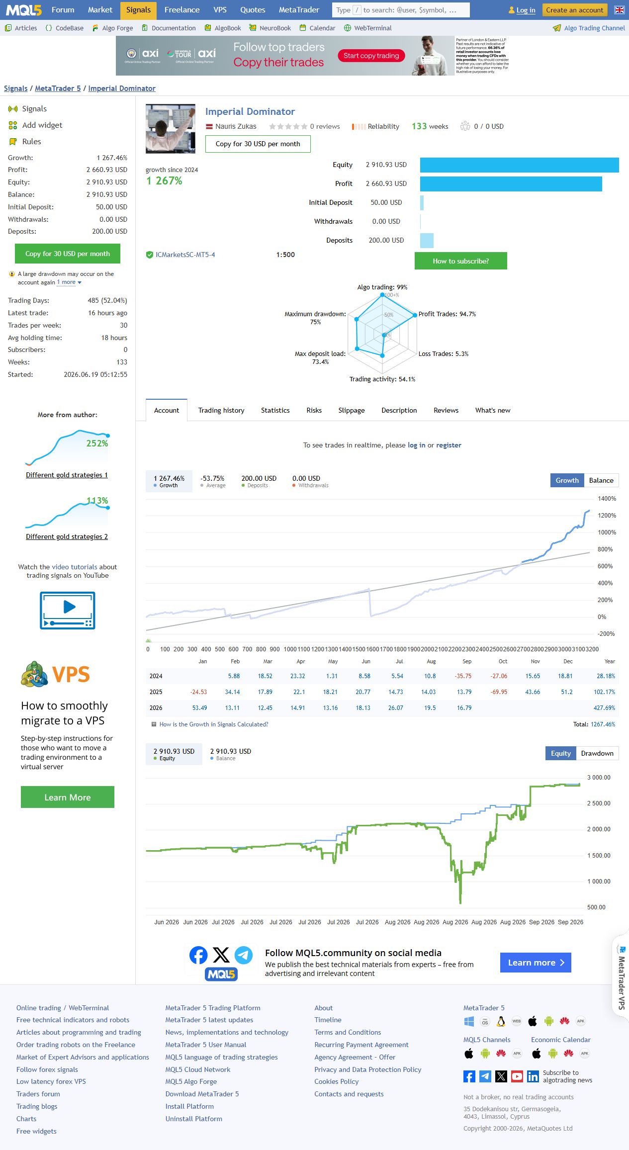
Task: Click the WEB MetaTrader 5 icon
Action: point(517,1021)
